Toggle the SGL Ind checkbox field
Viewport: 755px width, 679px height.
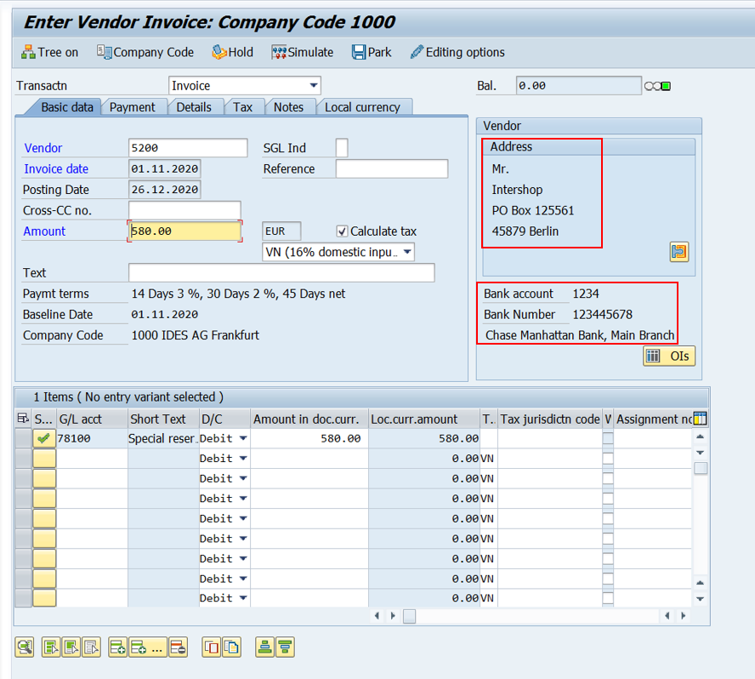342,148
